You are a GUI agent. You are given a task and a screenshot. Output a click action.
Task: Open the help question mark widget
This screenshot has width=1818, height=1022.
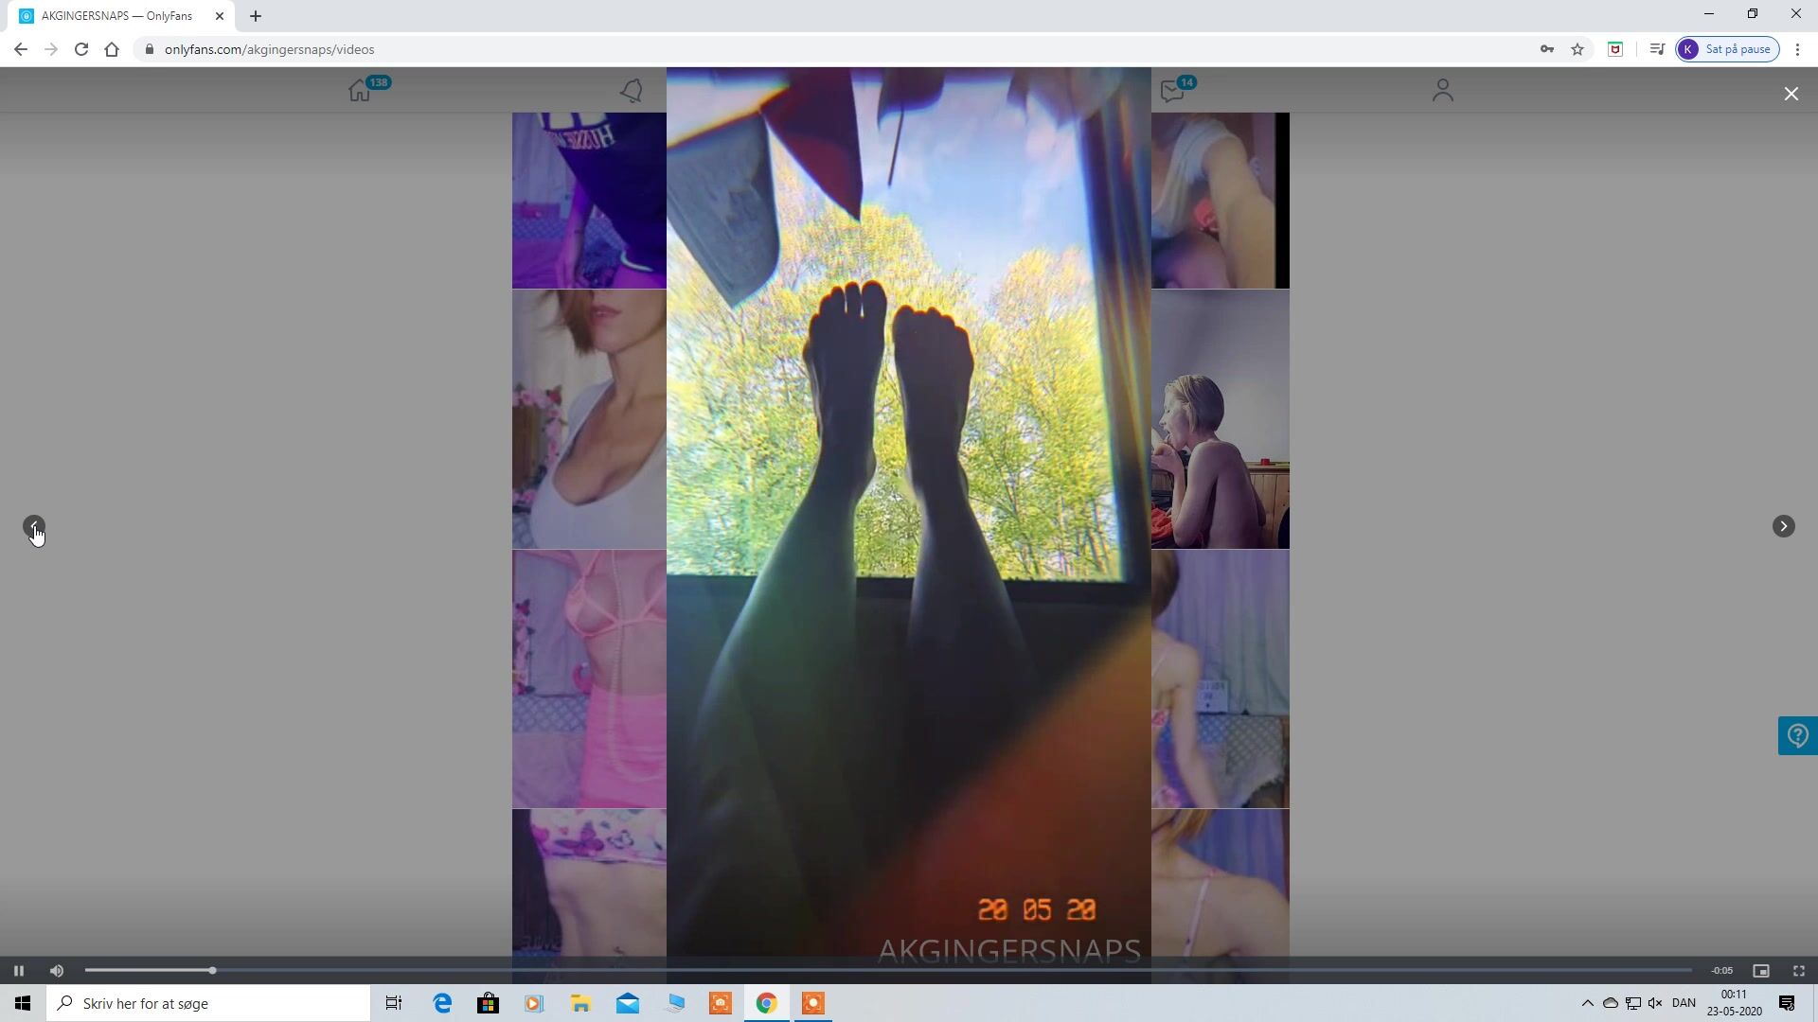tap(1797, 735)
